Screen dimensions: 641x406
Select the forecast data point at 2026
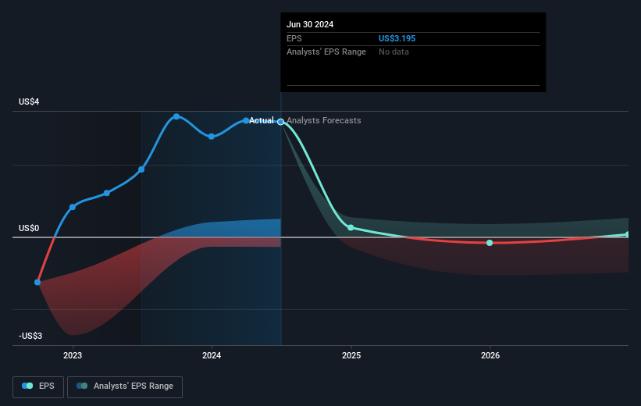click(x=490, y=243)
